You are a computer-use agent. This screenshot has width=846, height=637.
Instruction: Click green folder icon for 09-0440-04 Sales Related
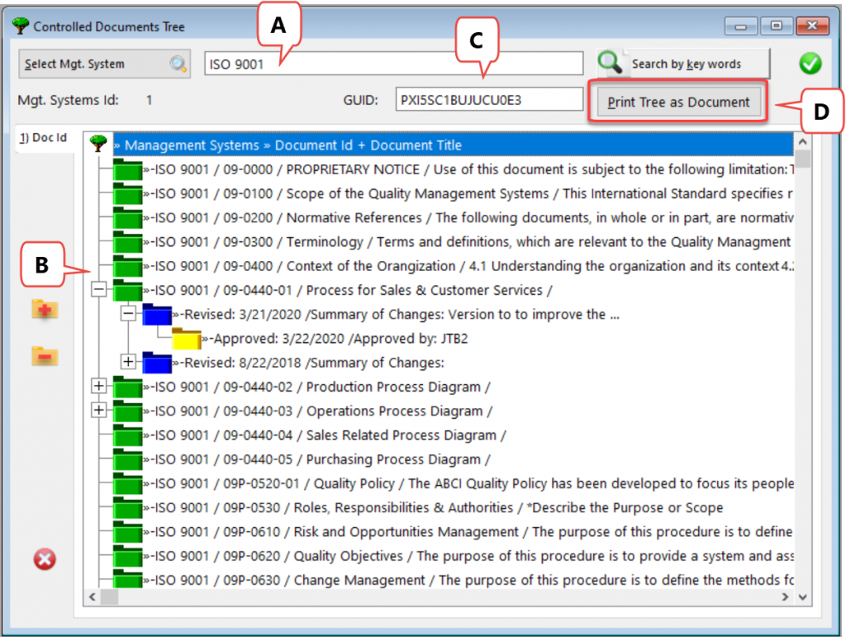pos(127,435)
